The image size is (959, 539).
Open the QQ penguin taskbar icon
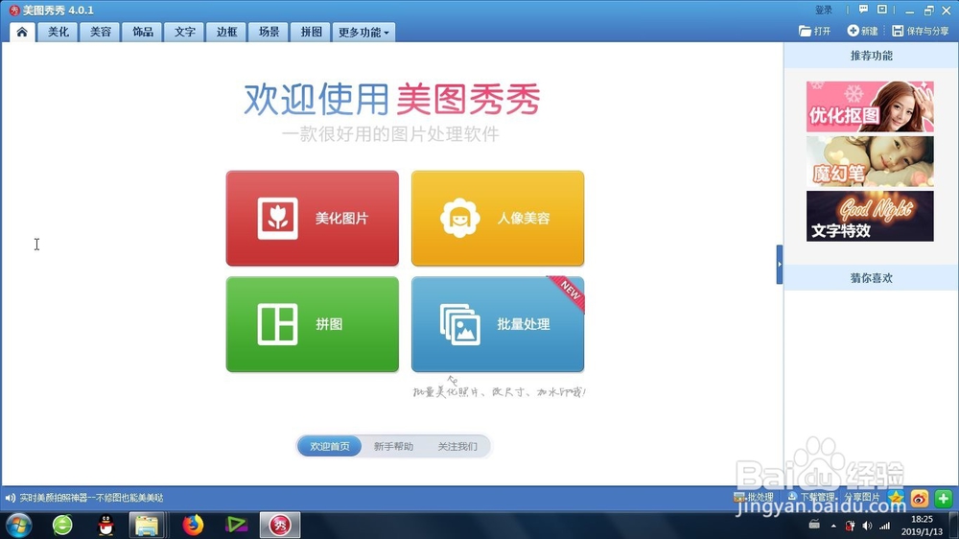click(x=106, y=525)
